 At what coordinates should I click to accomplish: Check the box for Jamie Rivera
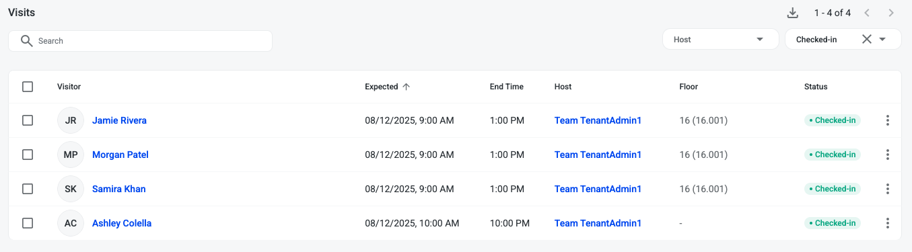click(28, 120)
